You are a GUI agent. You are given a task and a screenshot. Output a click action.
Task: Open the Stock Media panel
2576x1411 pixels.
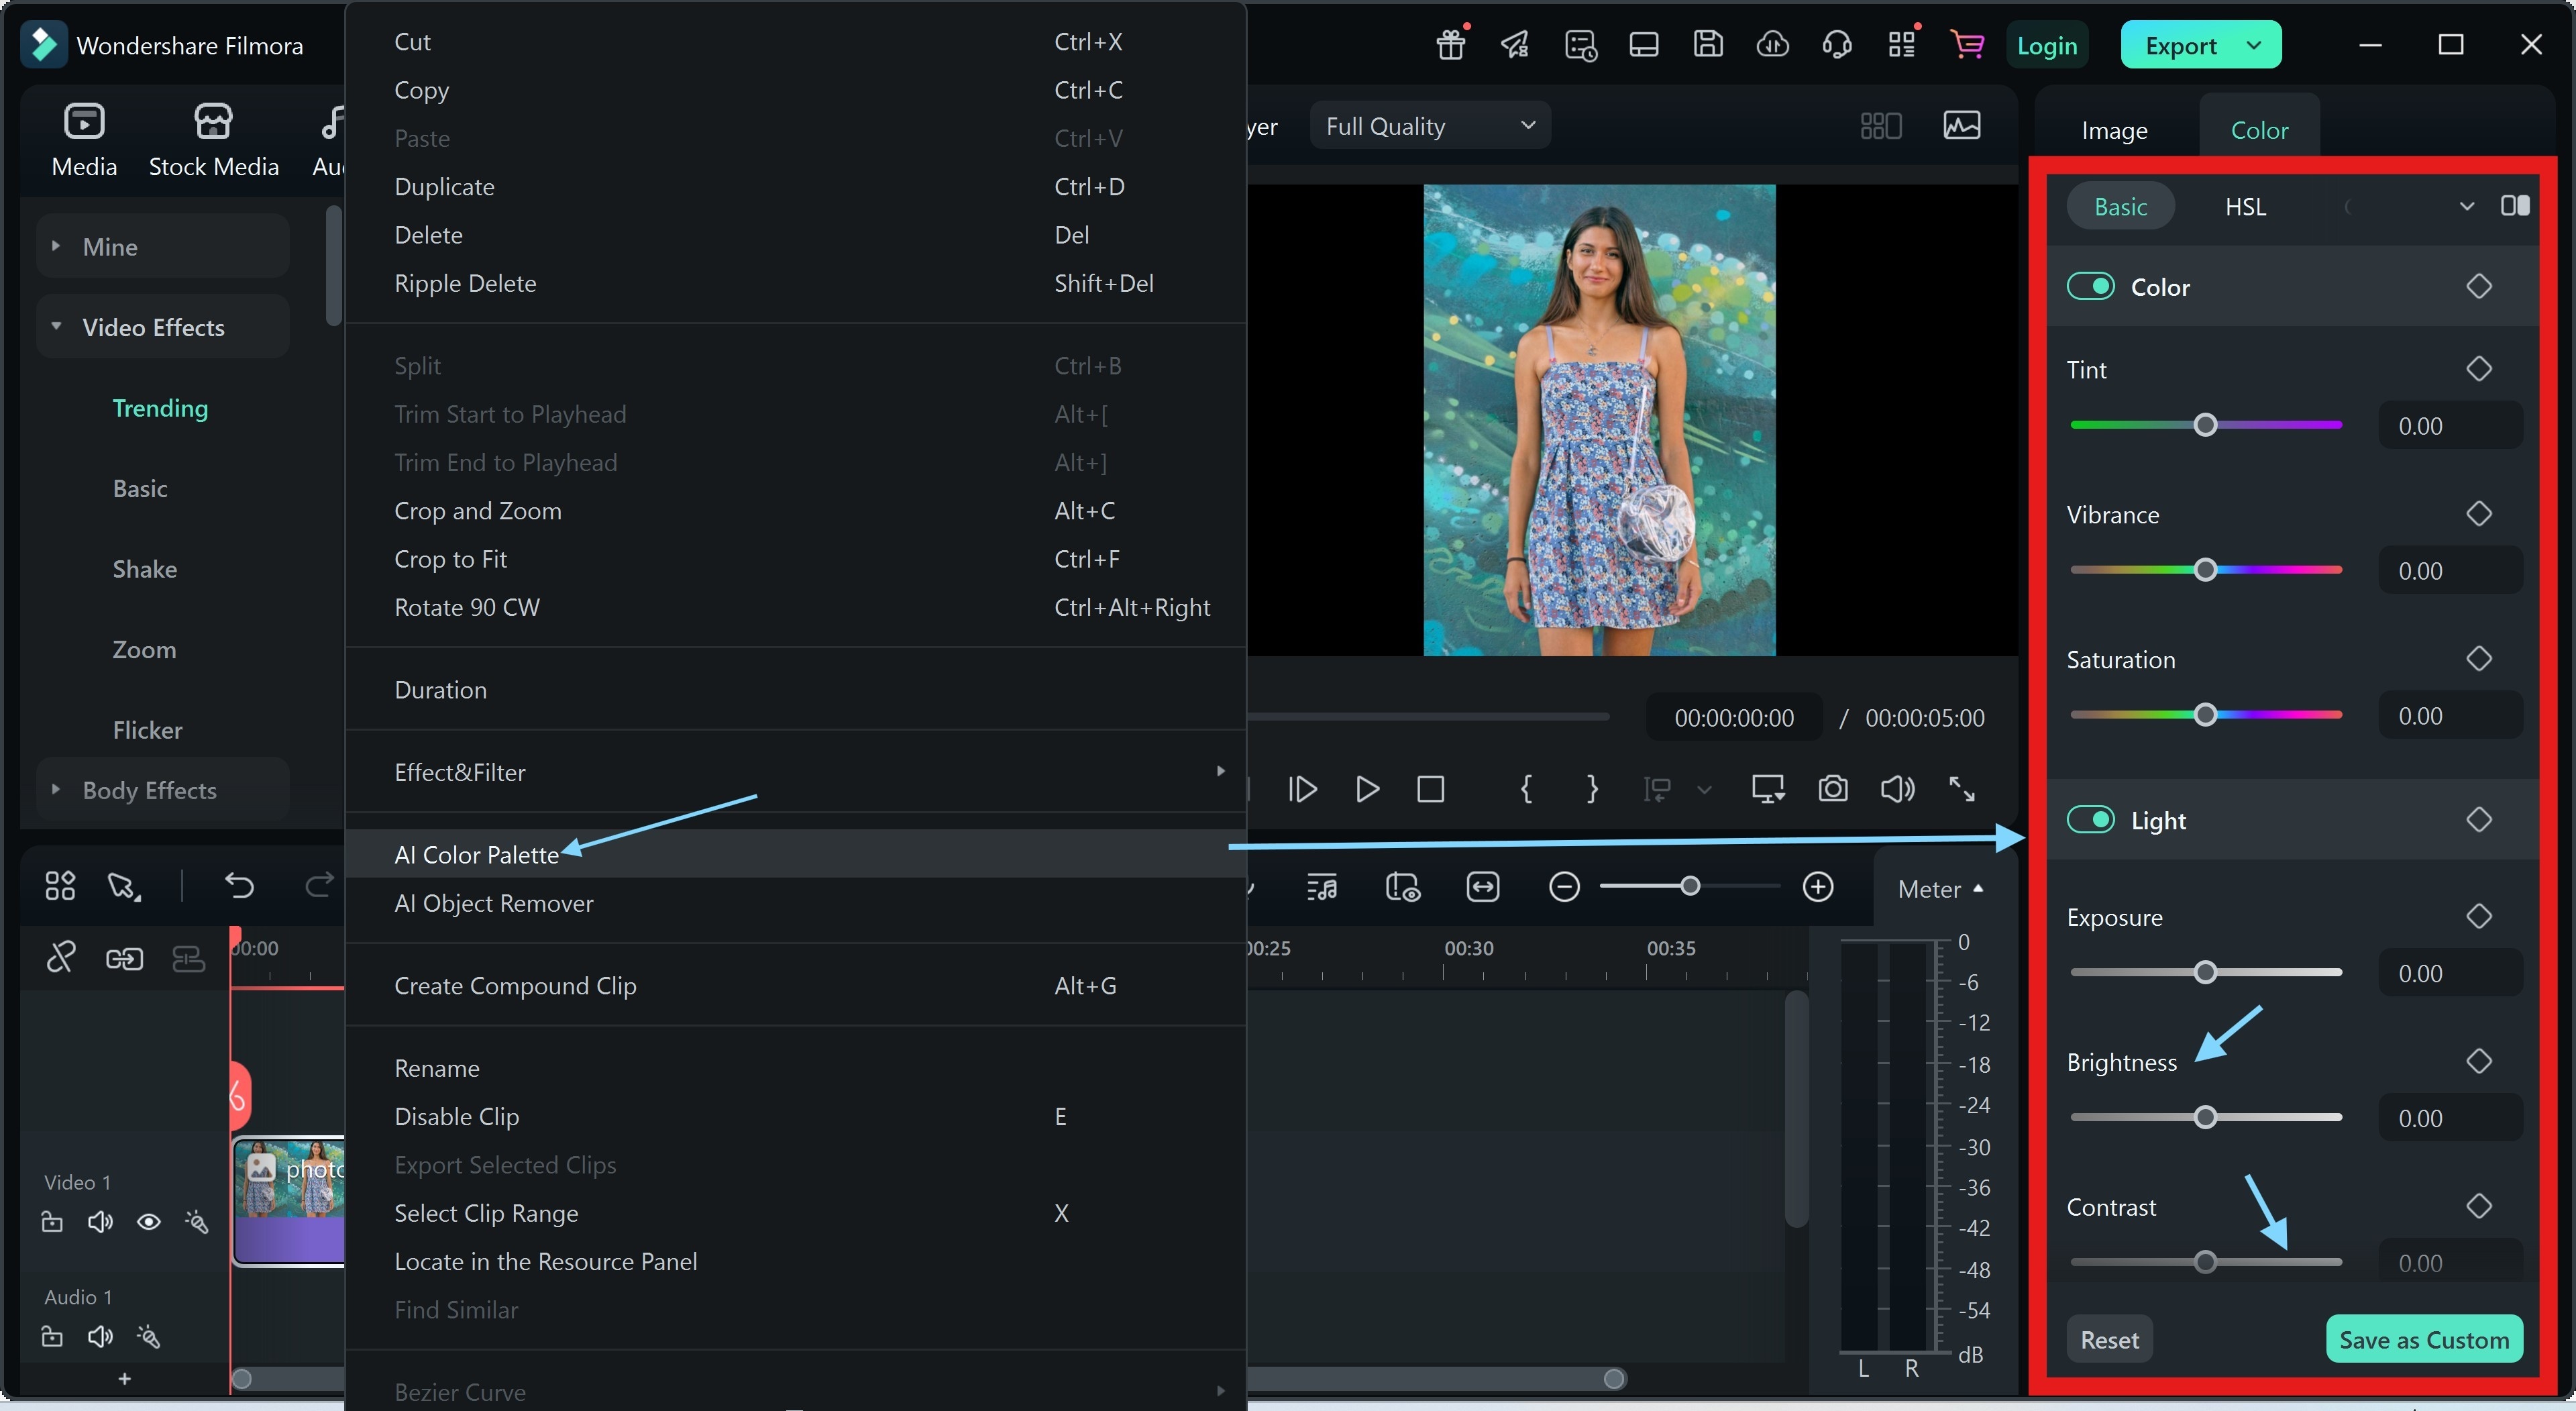[x=213, y=141]
